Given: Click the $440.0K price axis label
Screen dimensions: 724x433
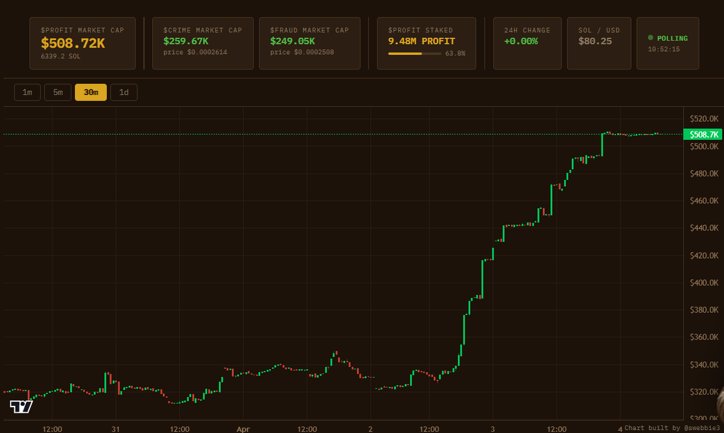Looking at the screenshot, I should pos(704,228).
